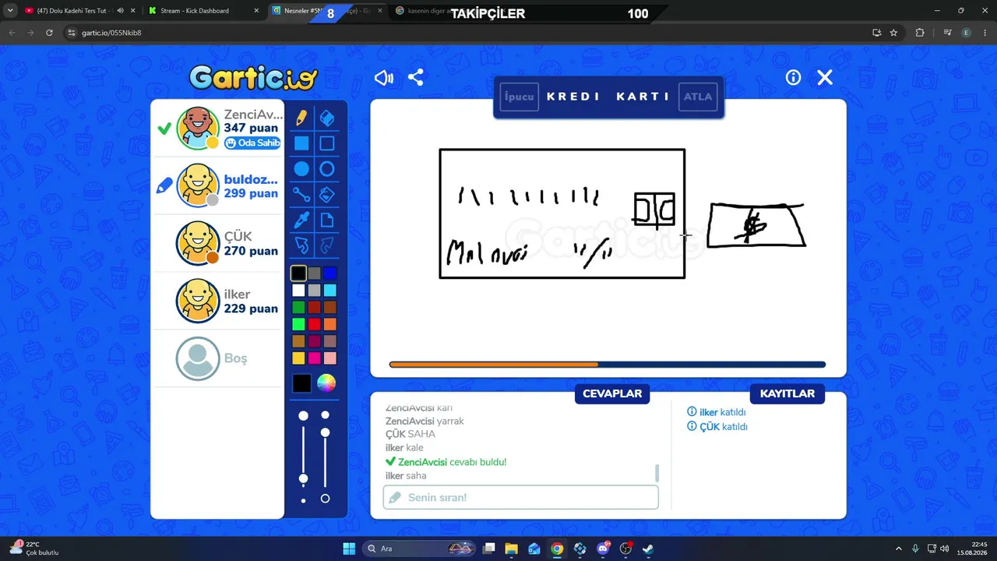Image resolution: width=997 pixels, height=561 pixels.
Task: Click the gartic.io address bar
Action: click(x=467, y=33)
